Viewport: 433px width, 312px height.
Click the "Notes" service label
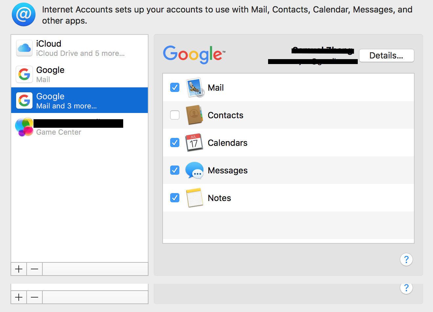point(219,198)
